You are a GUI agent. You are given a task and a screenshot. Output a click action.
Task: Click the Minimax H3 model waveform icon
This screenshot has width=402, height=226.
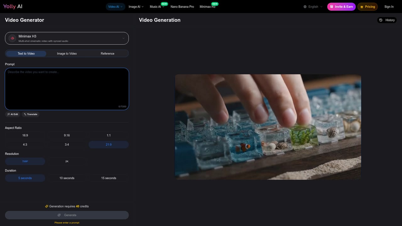[13, 38]
